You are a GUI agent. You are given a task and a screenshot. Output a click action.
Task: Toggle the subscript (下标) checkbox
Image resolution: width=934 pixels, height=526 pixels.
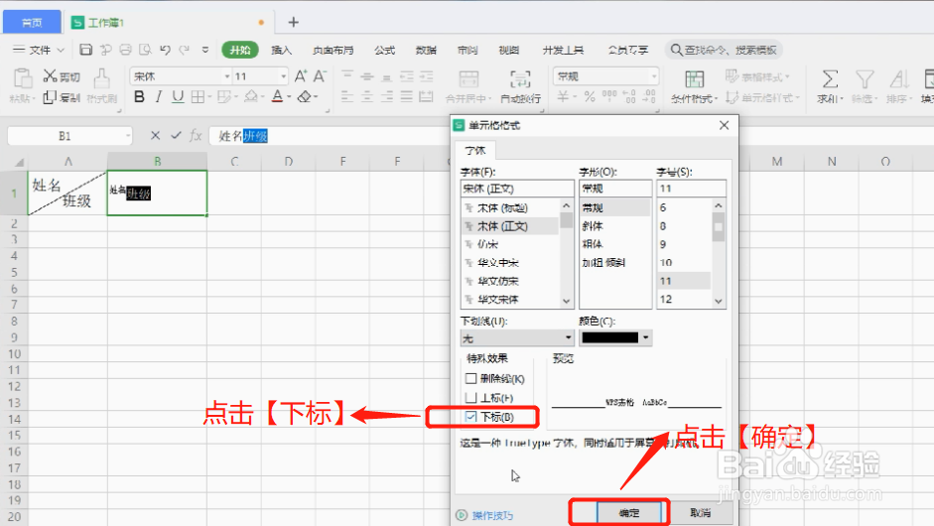pyautogui.click(x=470, y=417)
